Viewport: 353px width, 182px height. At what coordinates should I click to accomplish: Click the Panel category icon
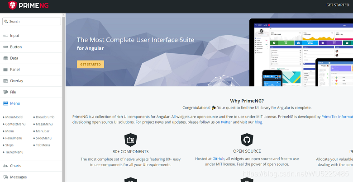click(x=5, y=70)
